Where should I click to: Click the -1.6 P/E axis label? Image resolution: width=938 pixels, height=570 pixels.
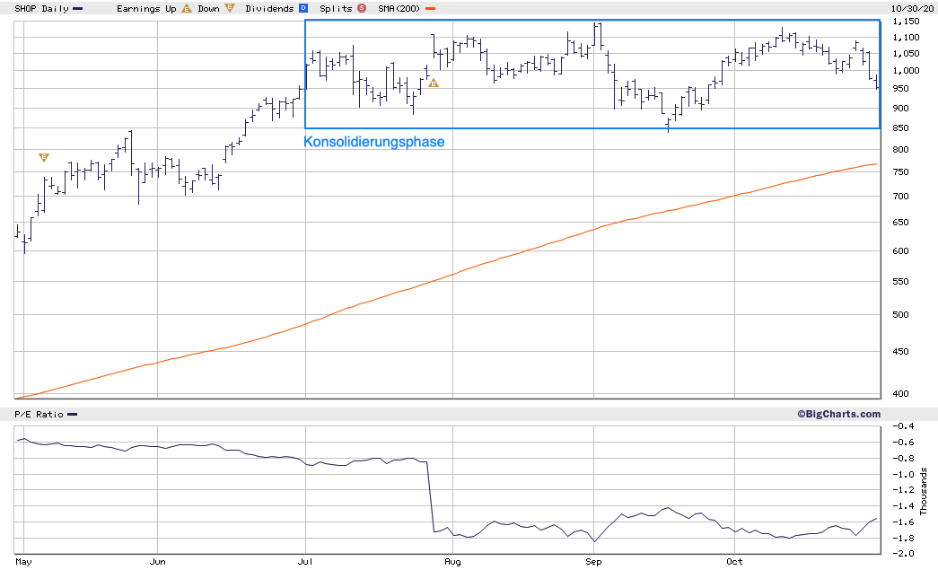click(x=903, y=522)
